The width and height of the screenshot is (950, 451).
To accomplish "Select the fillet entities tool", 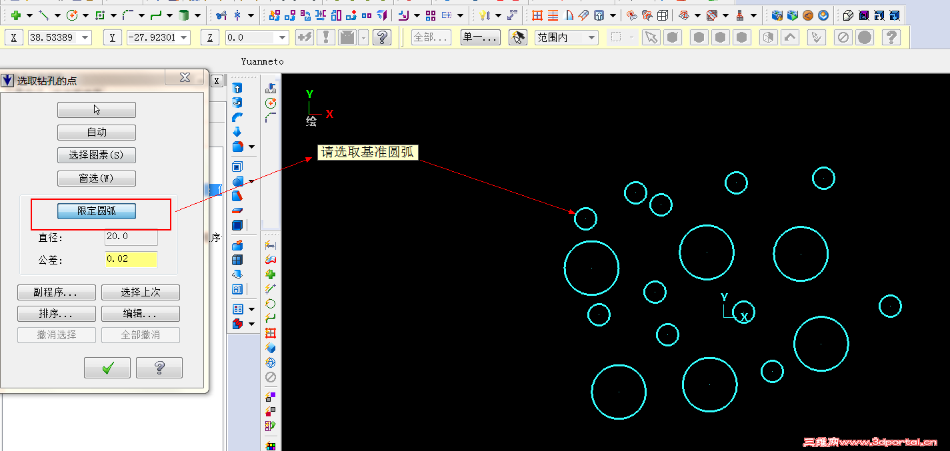I will coord(129,15).
